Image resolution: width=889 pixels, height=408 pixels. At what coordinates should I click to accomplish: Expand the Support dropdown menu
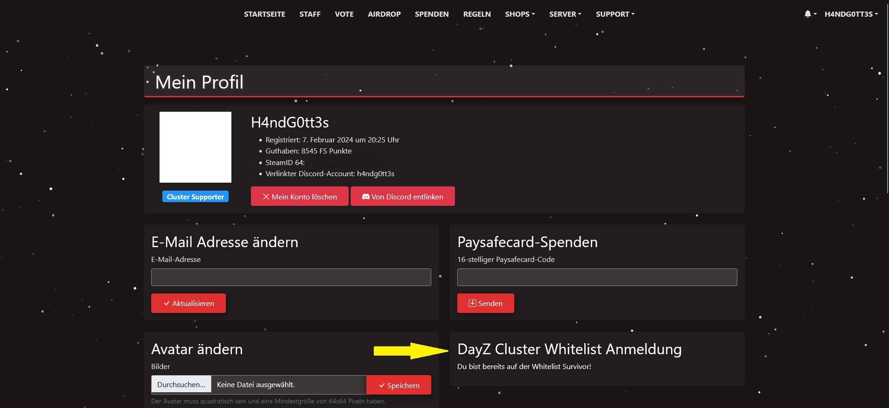pyautogui.click(x=615, y=14)
